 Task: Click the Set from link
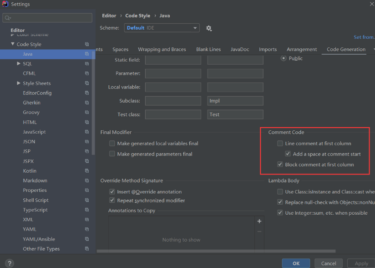pos(364,37)
